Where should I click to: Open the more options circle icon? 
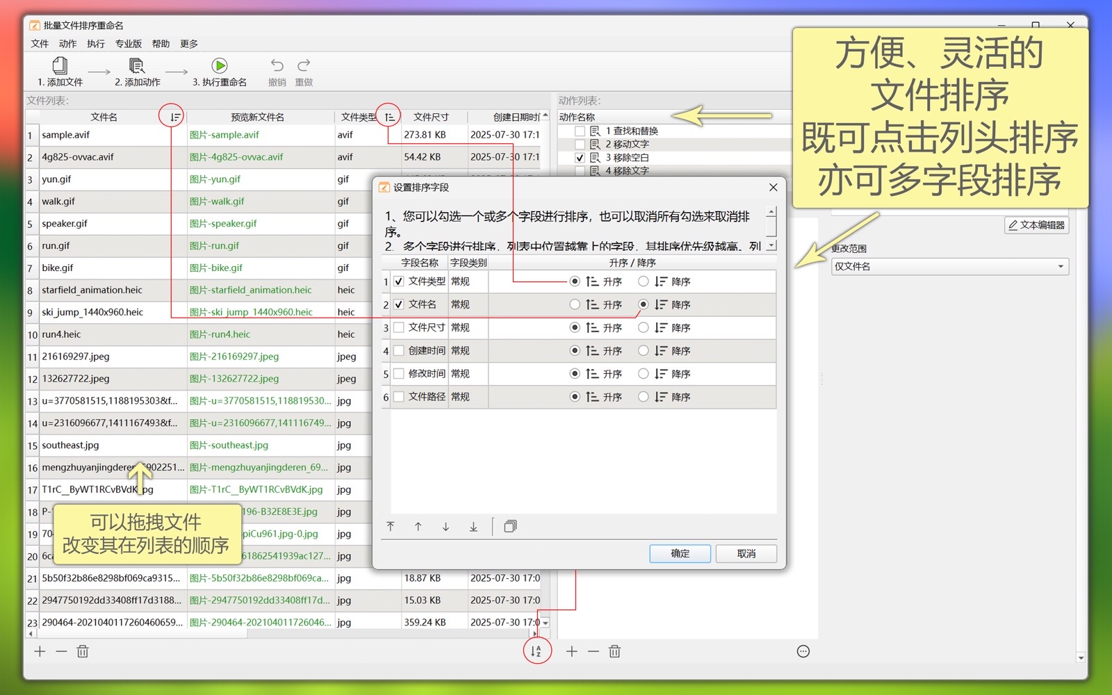[x=803, y=651]
